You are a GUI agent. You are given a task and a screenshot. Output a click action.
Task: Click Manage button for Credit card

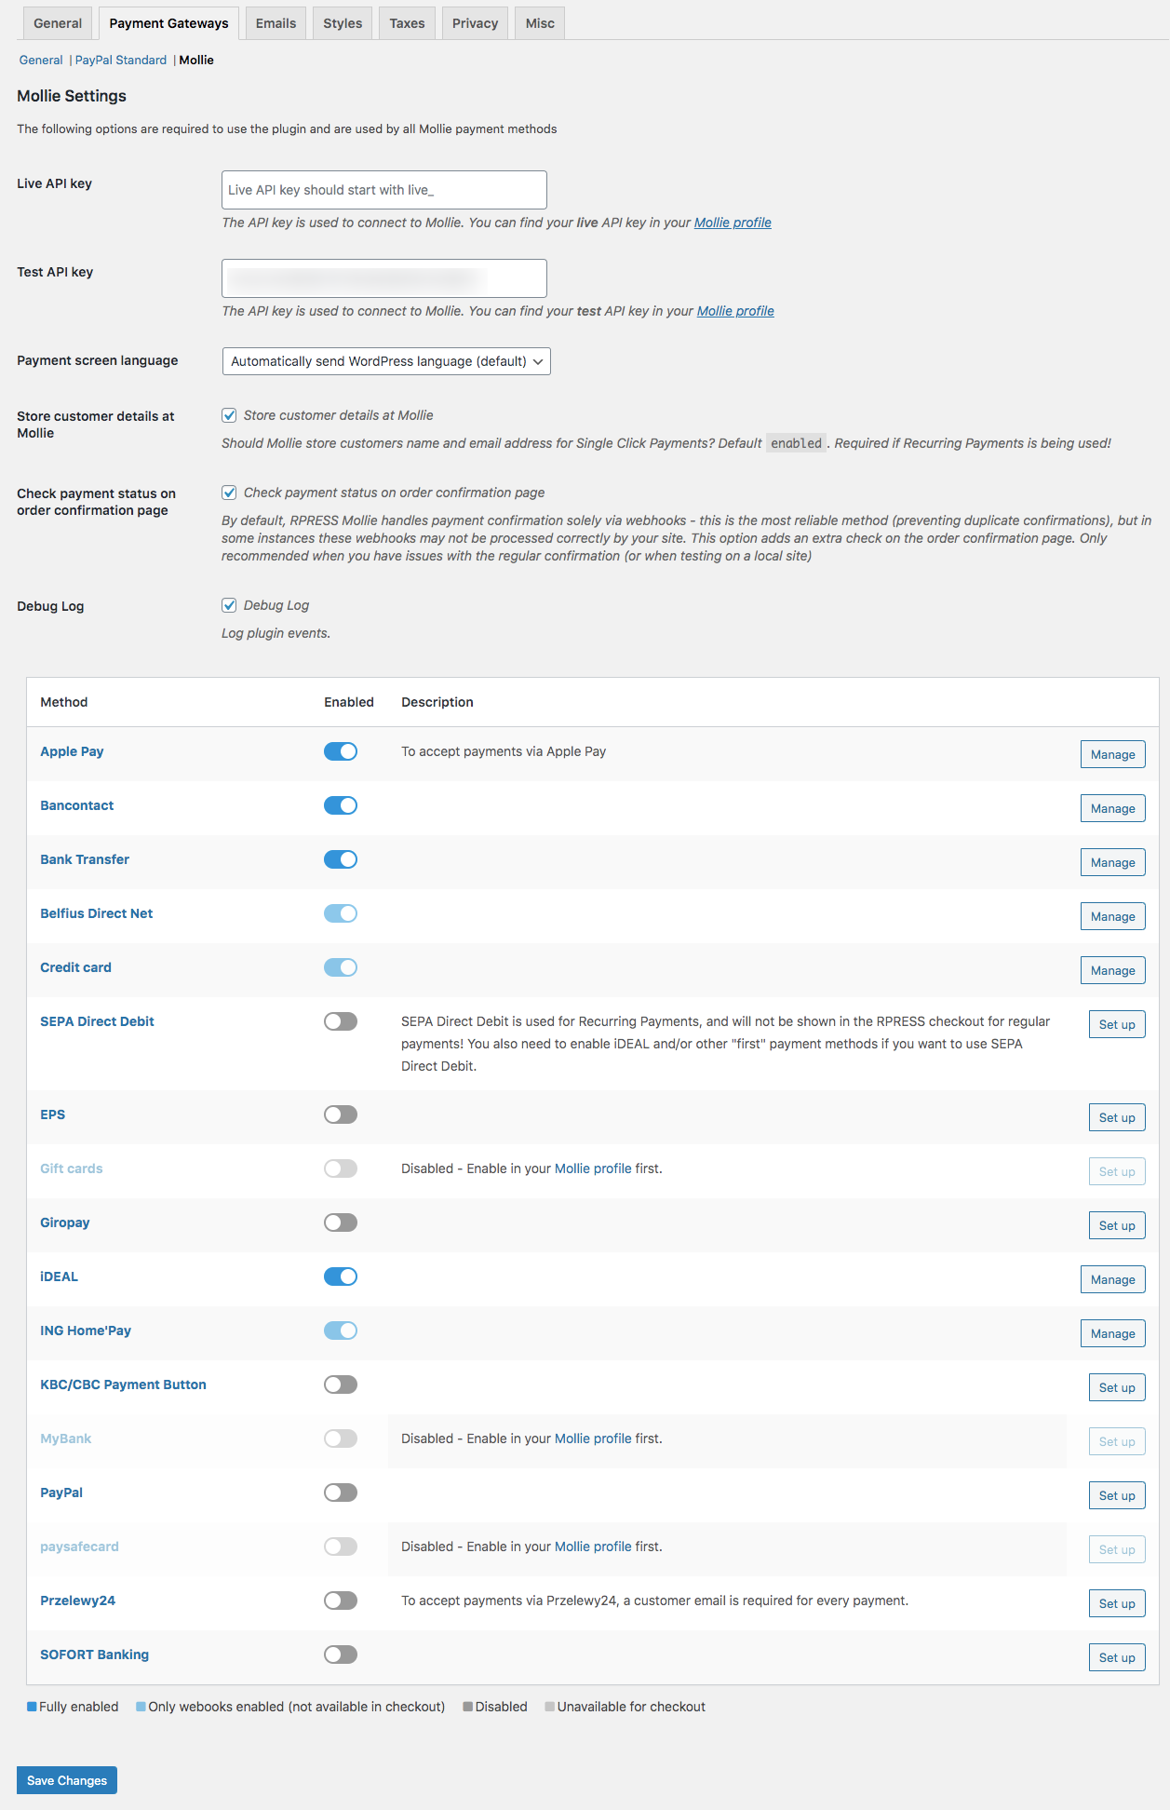click(1112, 970)
